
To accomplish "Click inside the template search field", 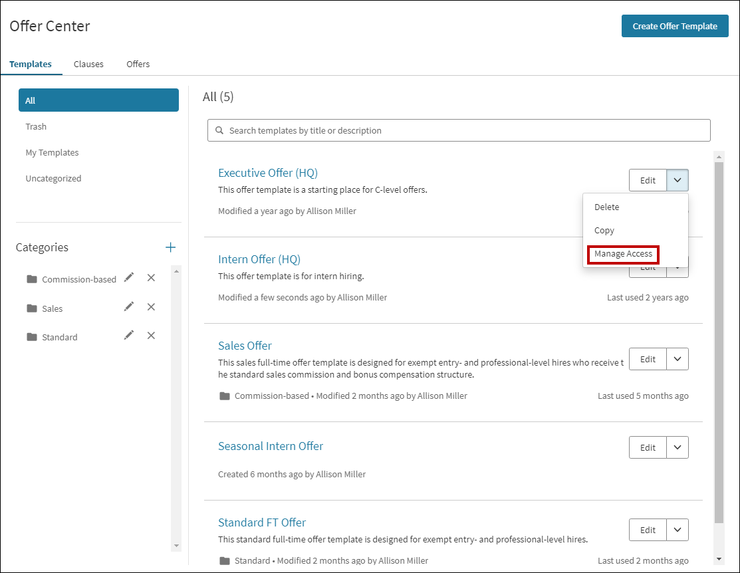I will point(399,130).
